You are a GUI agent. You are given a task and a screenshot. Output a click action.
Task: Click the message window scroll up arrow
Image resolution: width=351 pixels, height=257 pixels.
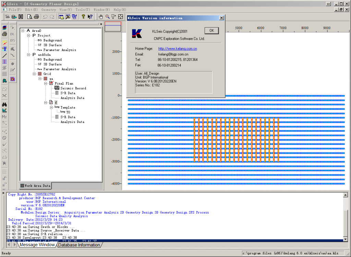(346, 195)
